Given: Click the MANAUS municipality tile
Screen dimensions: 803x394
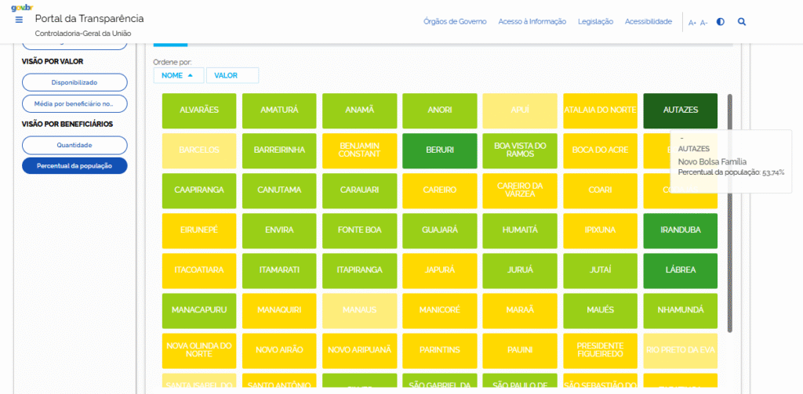Looking at the screenshot, I should [x=359, y=310].
